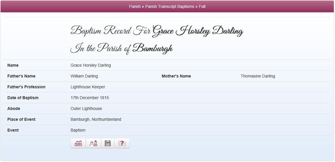Viewport: 335px width, 162px height.
Task: Click the 'Mother's Name' label
Action: [x=176, y=76]
